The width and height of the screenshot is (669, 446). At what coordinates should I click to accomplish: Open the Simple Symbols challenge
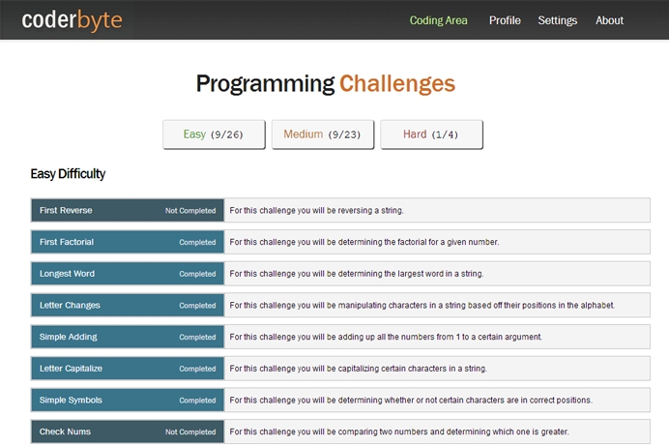pos(71,401)
